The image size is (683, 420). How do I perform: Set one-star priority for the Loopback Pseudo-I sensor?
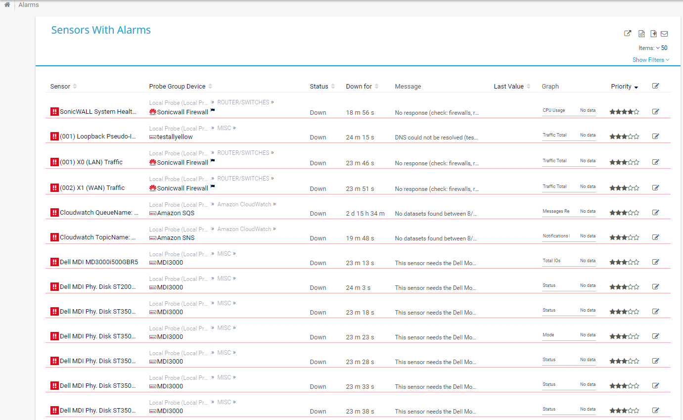coord(612,137)
